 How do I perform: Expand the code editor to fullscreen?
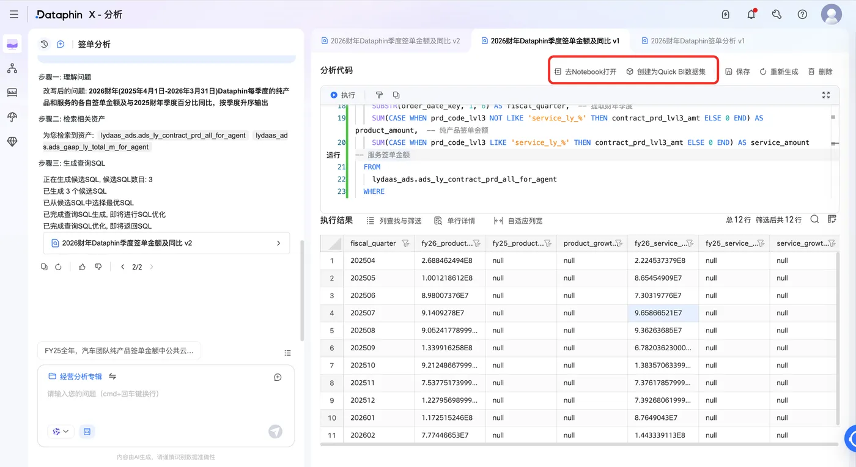pos(826,95)
